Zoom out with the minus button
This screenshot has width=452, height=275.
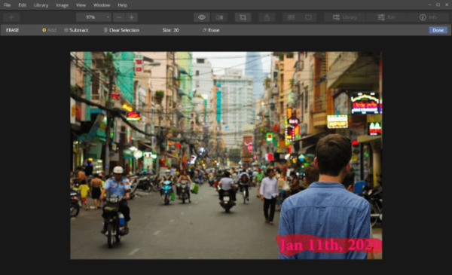(119, 17)
